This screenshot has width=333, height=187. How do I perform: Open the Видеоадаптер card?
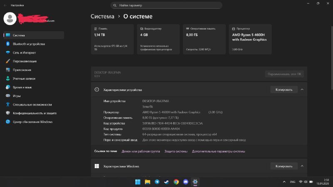point(158,39)
